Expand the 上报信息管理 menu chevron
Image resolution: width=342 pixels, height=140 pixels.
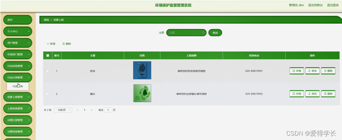click(29, 109)
